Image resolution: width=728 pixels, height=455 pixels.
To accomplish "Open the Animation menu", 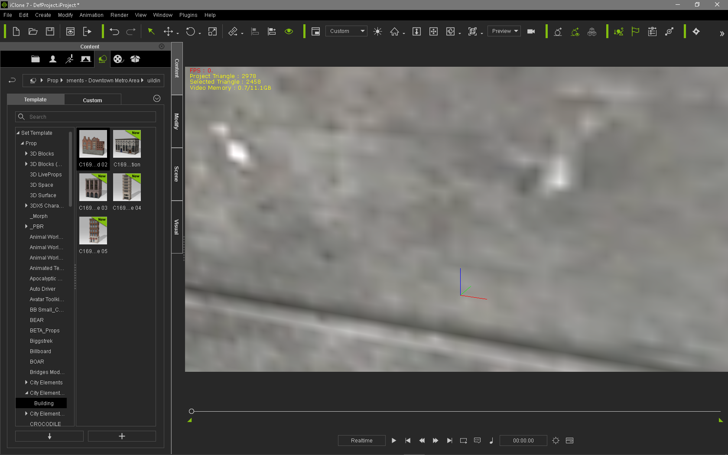I will 91,15.
